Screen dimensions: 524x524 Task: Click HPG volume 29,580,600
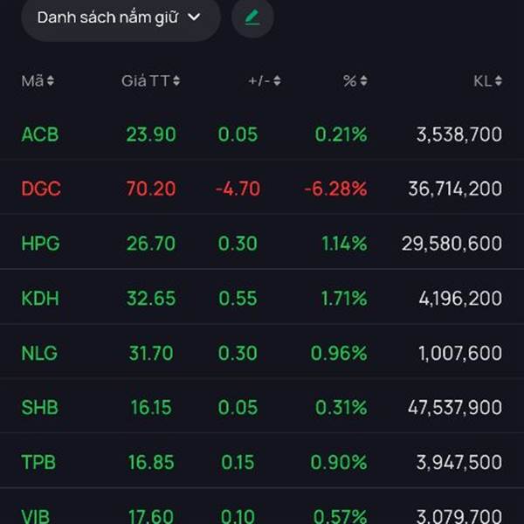pyautogui.click(x=452, y=244)
